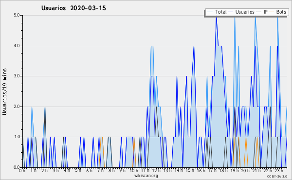Click the '7 h' x-axis label
The image size is (292, 180).
point(101,170)
